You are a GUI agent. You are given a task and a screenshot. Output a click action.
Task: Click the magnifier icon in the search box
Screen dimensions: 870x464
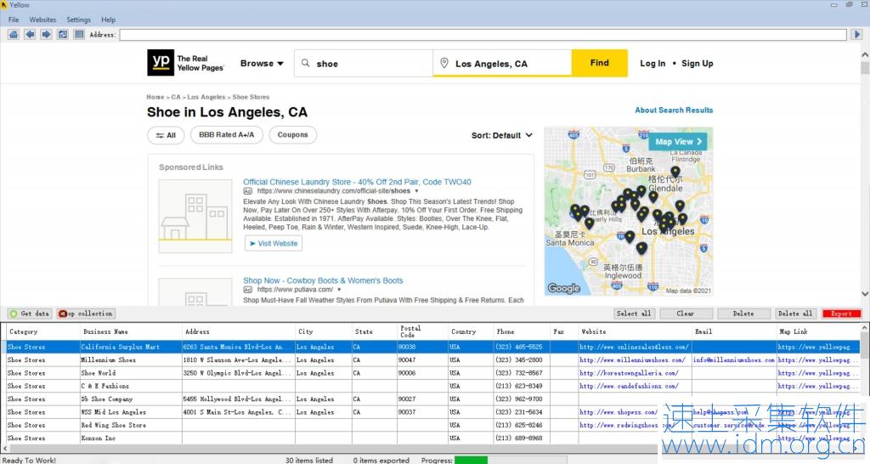(305, 63)
